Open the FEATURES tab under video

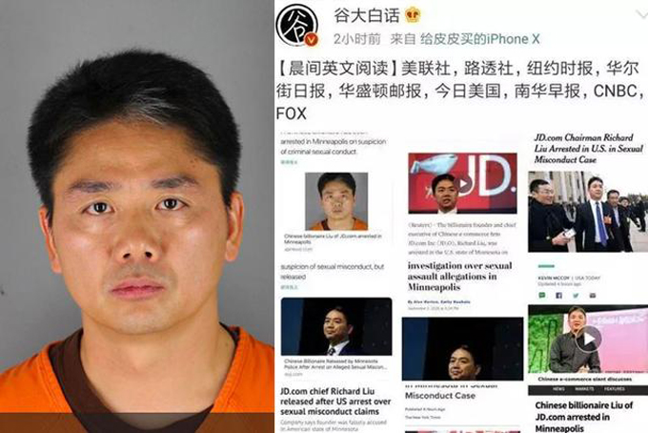pyautogui.click(x=615, y=389)
